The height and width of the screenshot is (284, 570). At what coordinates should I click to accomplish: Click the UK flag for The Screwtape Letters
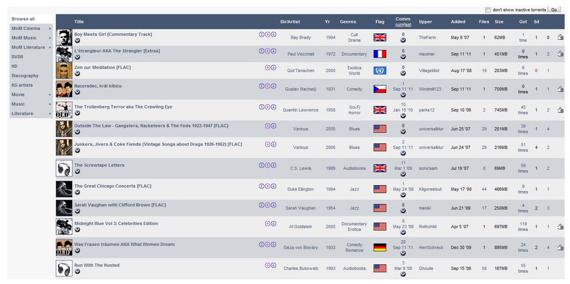click(379, 168)
